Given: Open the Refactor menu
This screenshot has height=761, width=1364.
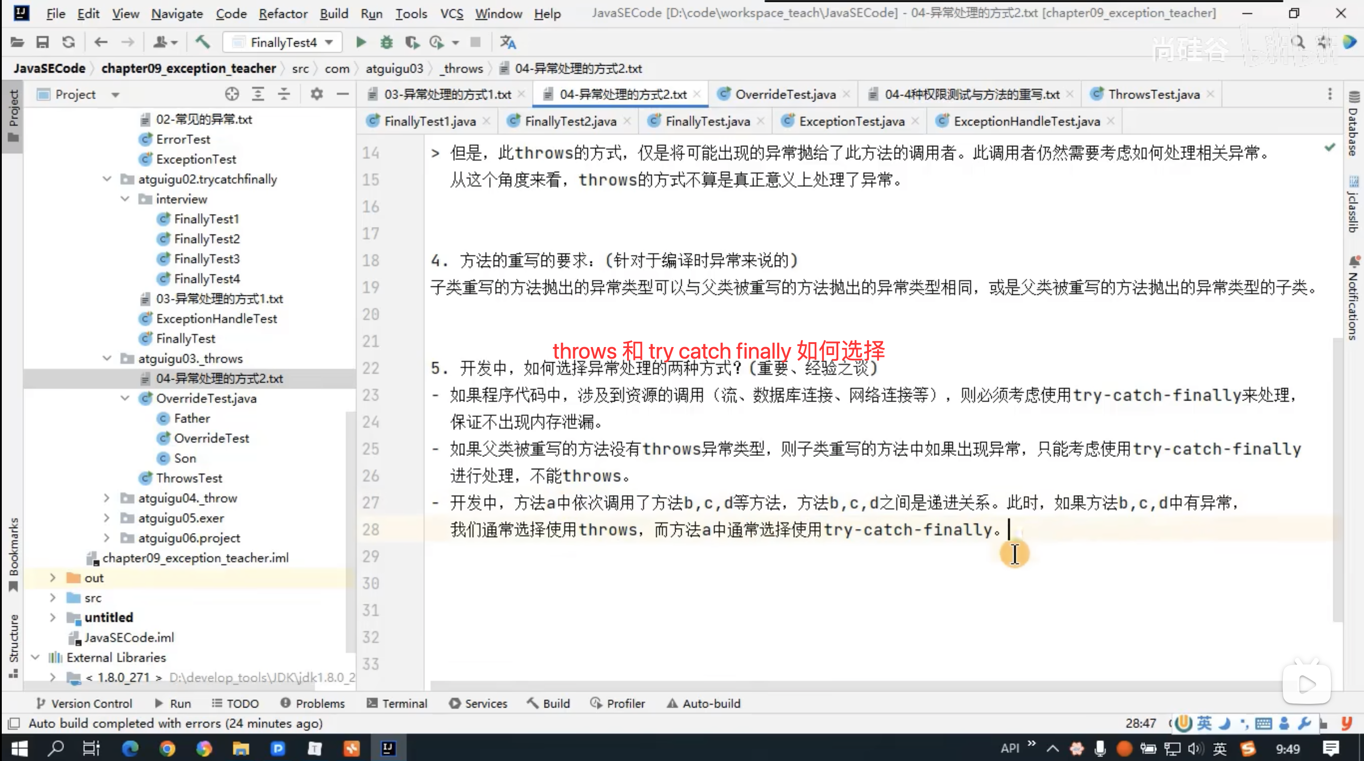Looking at the screenshot, I should pyautogui.click(x=283, y=14).
